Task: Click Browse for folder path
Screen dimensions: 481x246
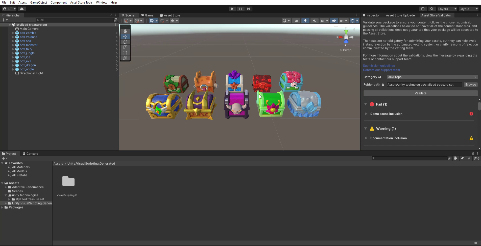Action: point(470,85)
